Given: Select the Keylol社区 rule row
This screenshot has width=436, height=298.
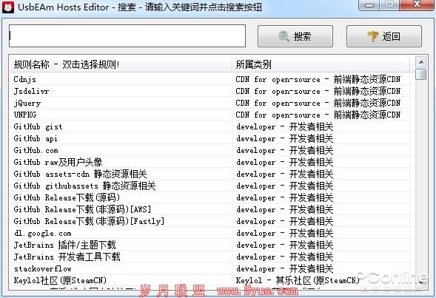Looking at the screenshot, I should click(212, 280).
